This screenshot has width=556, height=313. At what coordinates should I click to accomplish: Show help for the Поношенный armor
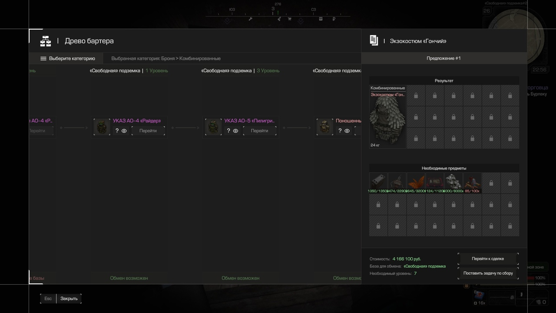(340, 130)
